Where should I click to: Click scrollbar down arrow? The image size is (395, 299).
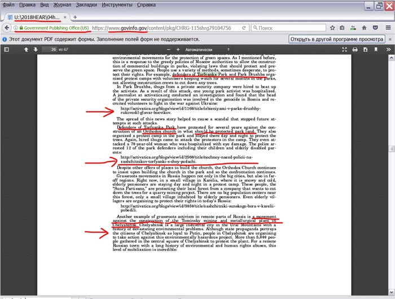click(392, 292)
